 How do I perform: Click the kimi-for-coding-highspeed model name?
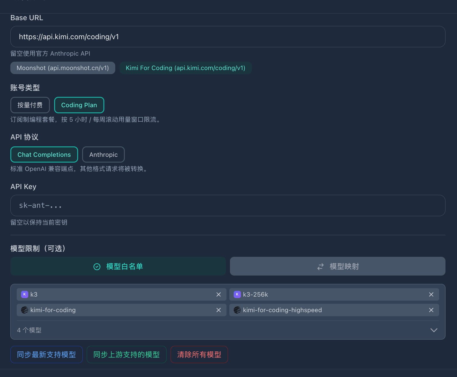[282, 310]
